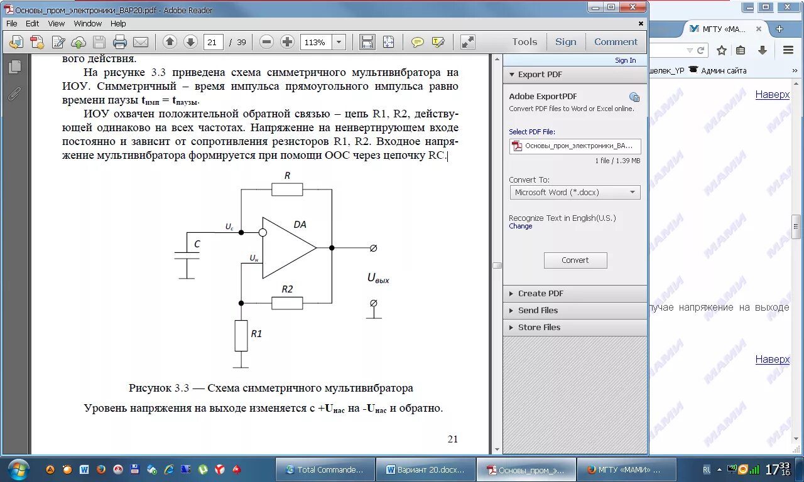Image resolution: width=804 pixels, height=482 pixels.
Task: Click the lower Наверх link in Firefox
Action: [773, 360]
